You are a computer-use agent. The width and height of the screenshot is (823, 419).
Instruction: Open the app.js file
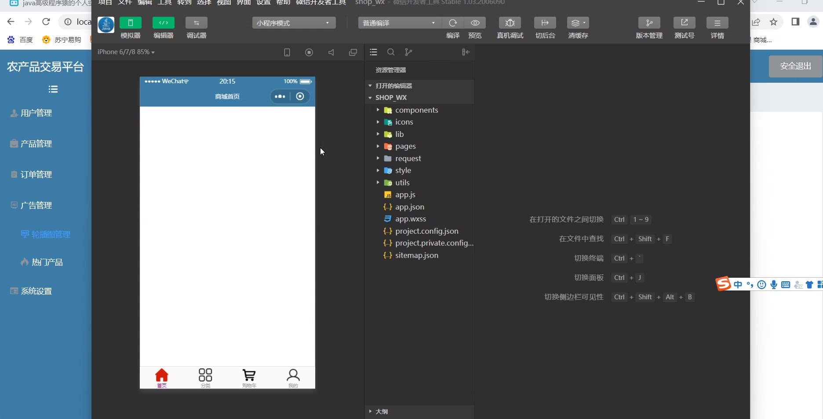[419, 195]
